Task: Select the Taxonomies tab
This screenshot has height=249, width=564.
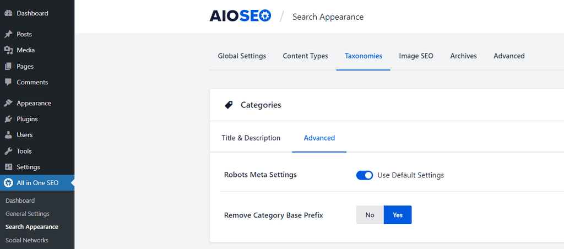Action: [364, 56]
